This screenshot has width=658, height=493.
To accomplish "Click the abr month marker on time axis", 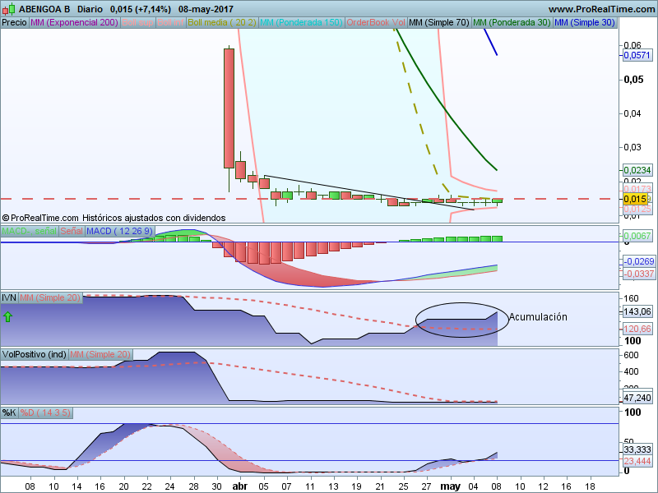I will pos(240,486).
